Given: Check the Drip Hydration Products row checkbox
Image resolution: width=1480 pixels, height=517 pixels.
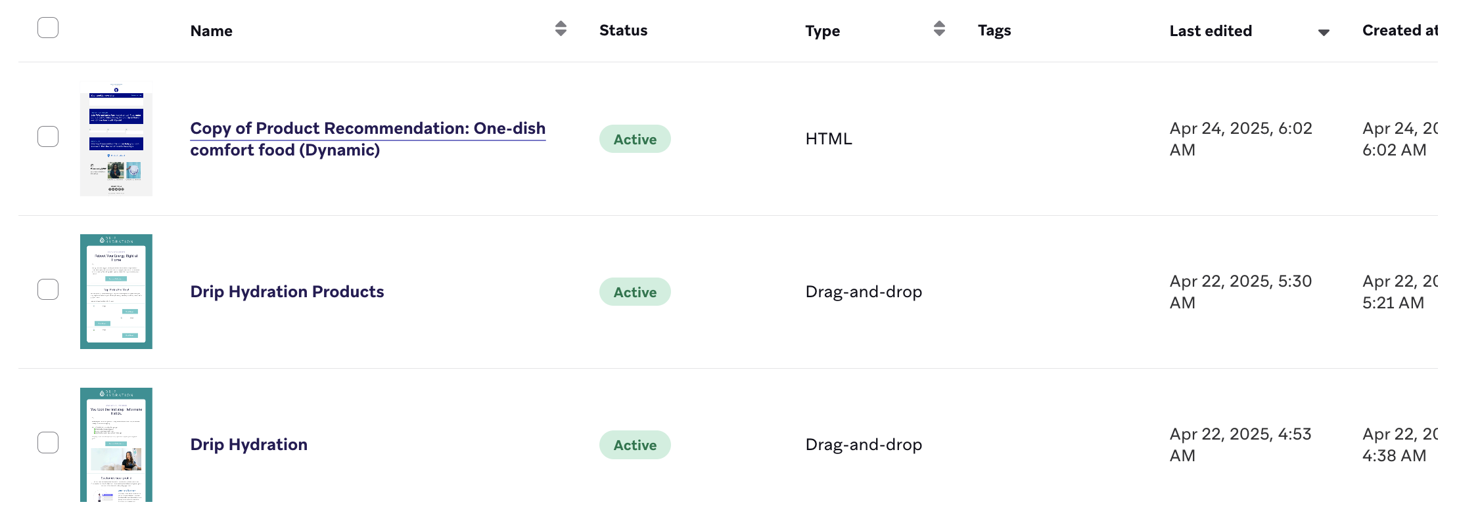Looking at the screenshot, I should [48, 289].
